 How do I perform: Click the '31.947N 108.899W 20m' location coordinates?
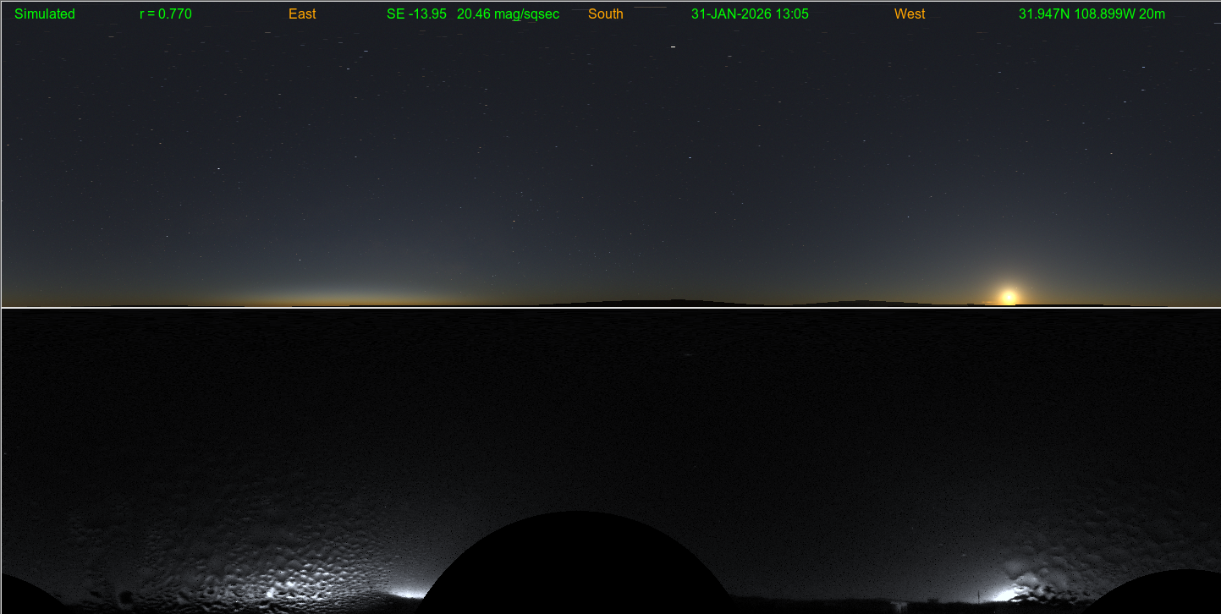click(x=1092, y=14)
